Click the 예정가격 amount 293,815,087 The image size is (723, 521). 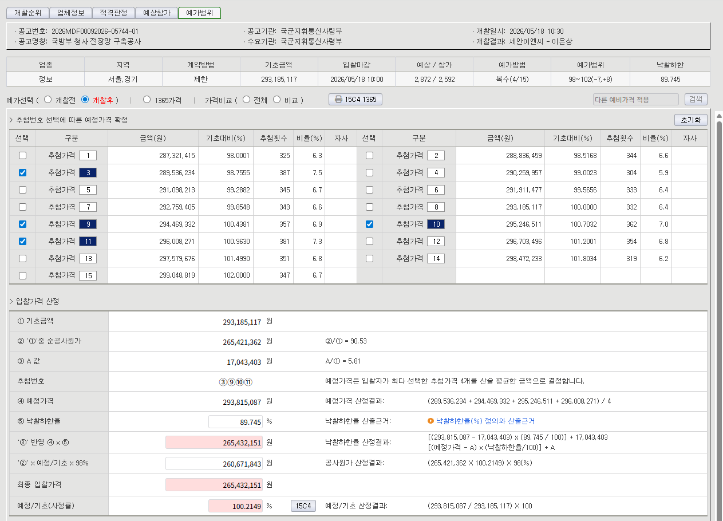pyautogui.click(x=242, y=402)
